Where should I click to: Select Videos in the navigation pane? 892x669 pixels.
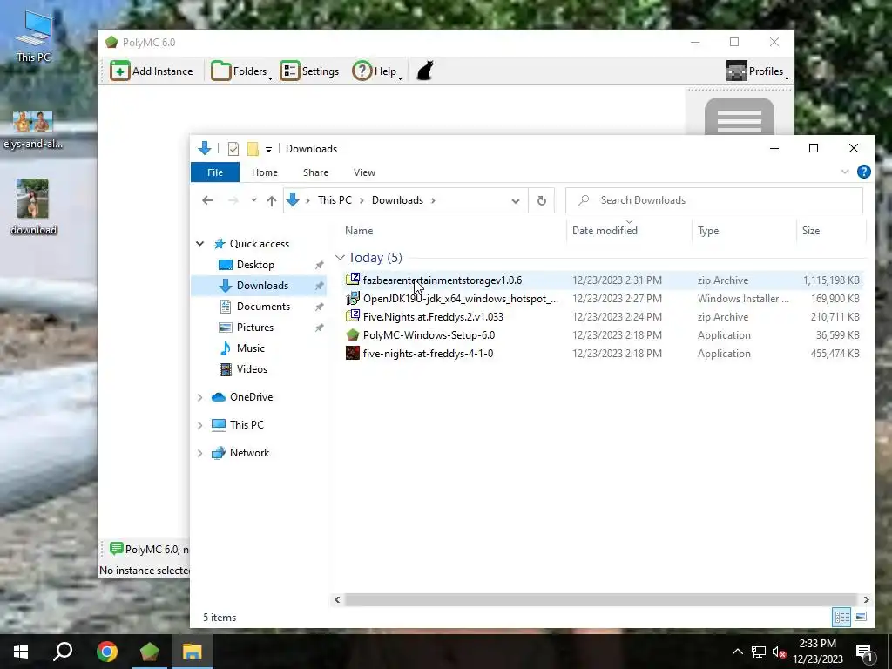point(252,369)
